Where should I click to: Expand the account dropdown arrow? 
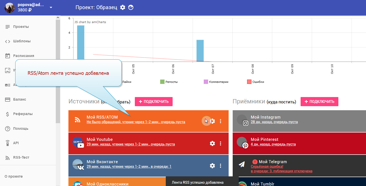tap(51, 7)
